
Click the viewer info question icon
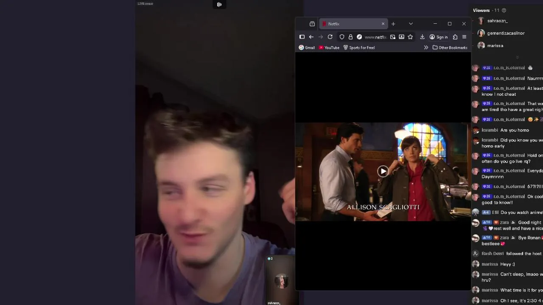[504, 10]
